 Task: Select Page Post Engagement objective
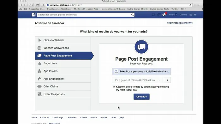(x=64, y=56)
